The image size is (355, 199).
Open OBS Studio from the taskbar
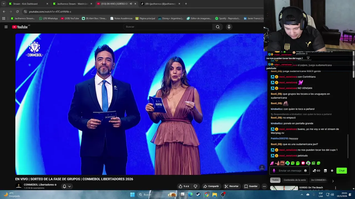[x=223, y=195]
